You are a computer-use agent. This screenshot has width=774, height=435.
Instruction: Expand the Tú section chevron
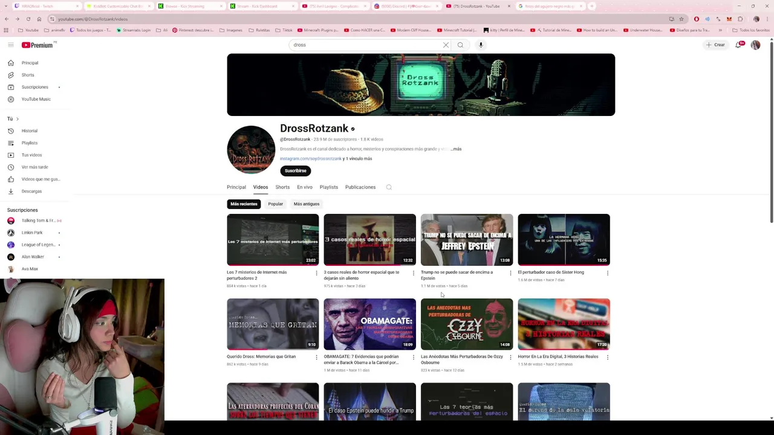(x=18, y=118)
